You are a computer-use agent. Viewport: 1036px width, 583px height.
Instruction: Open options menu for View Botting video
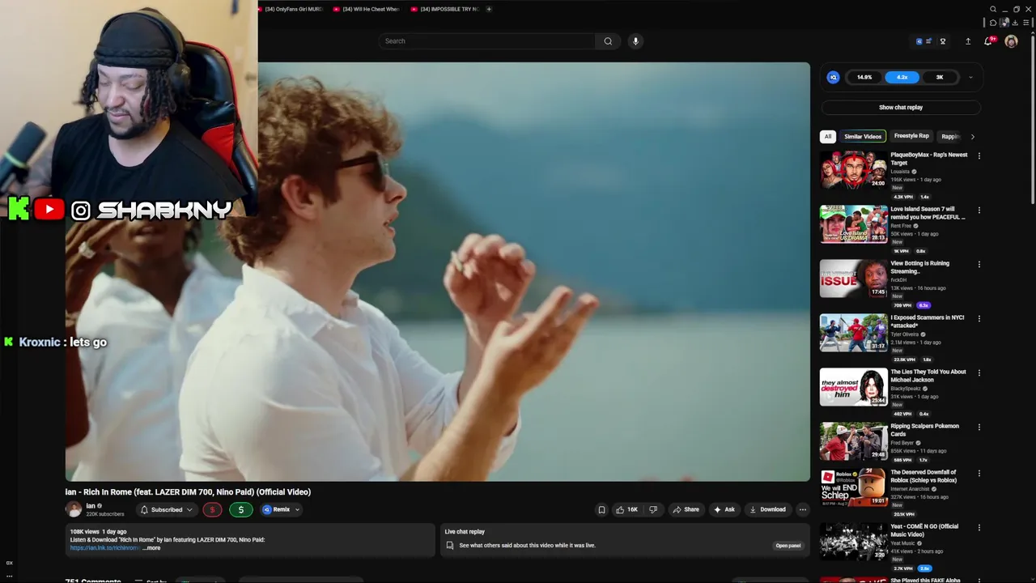[979, 264]
